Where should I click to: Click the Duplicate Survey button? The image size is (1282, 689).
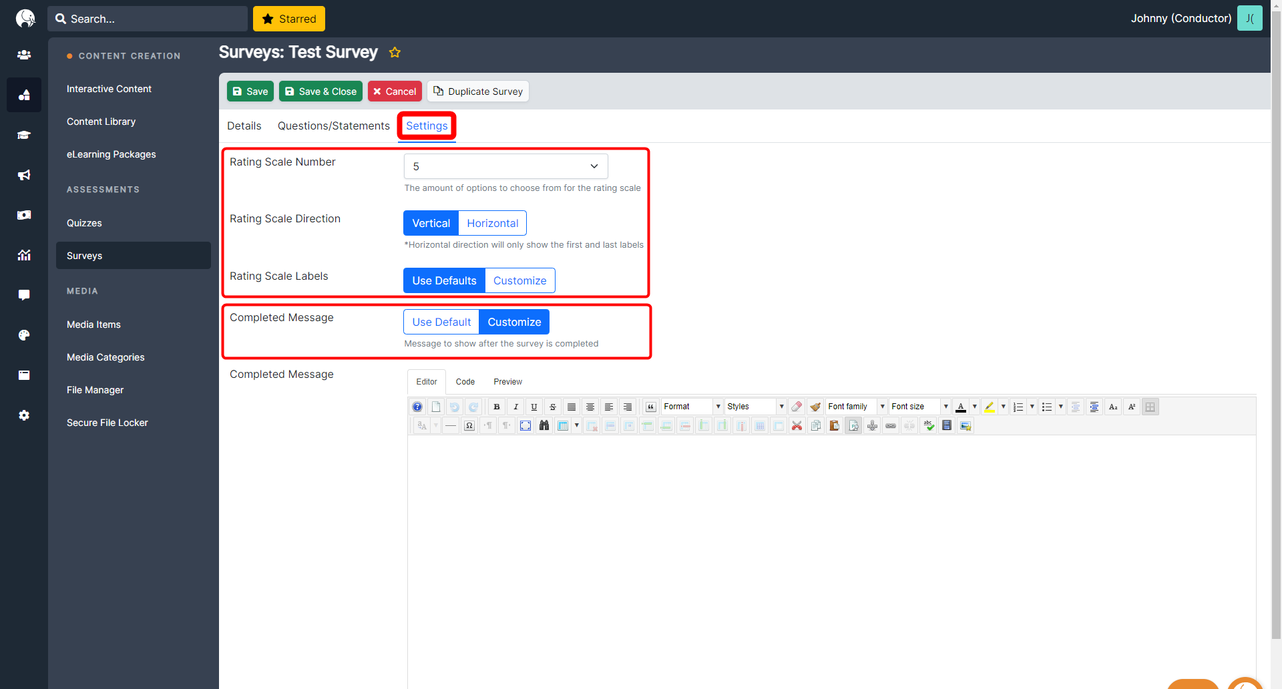pos(478,91)
